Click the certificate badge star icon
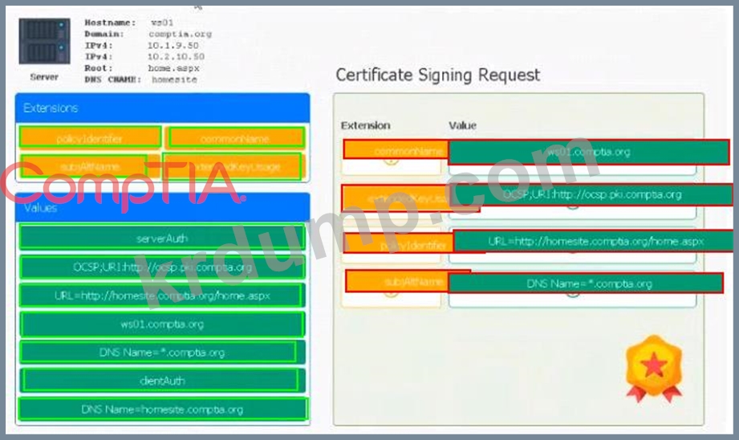The image size is (739, 440). tap(654, 366)
